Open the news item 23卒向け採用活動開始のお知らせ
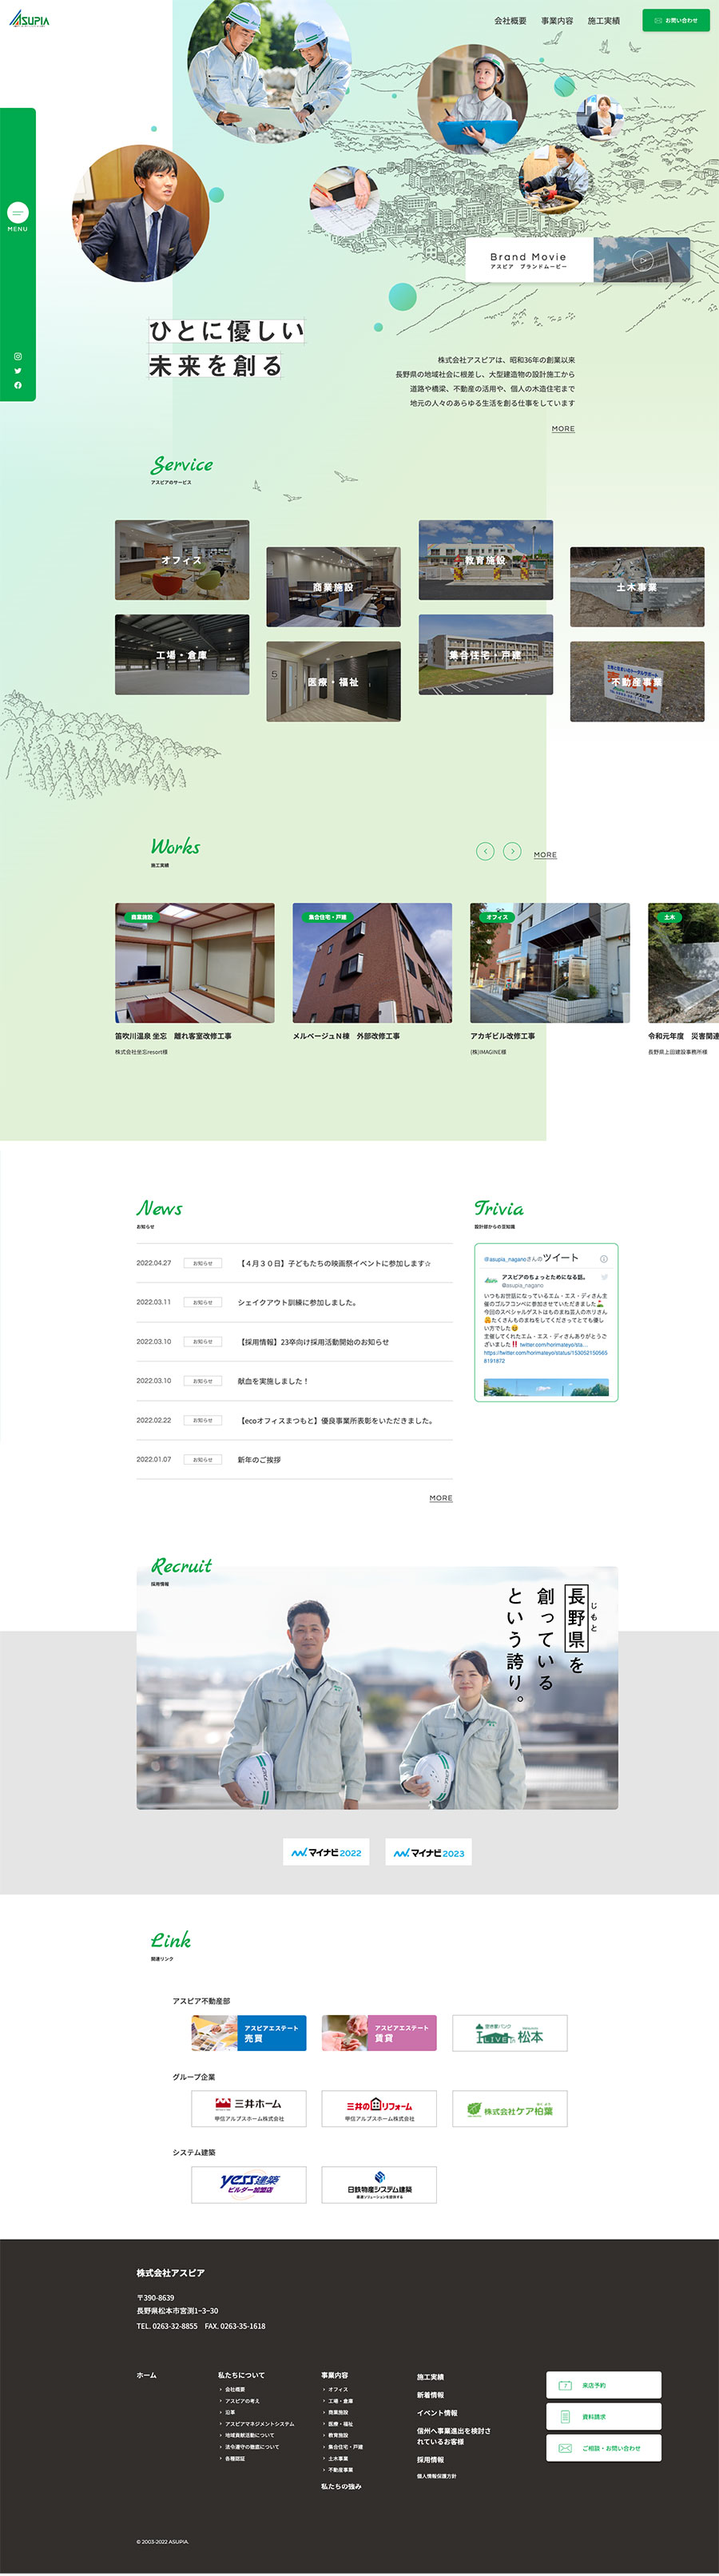719x2576 pixels. coord(294,1342)
